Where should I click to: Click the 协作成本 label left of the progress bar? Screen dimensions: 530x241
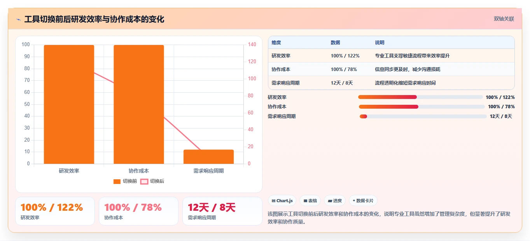[277, 107]
